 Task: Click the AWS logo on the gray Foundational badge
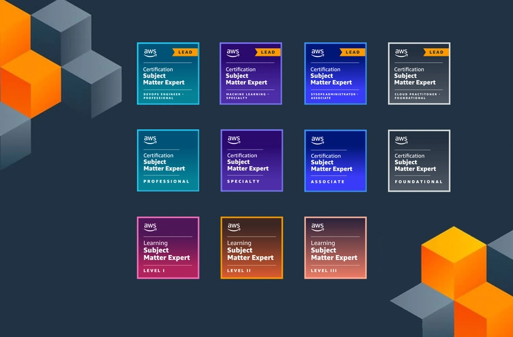(x=401, y=140)
